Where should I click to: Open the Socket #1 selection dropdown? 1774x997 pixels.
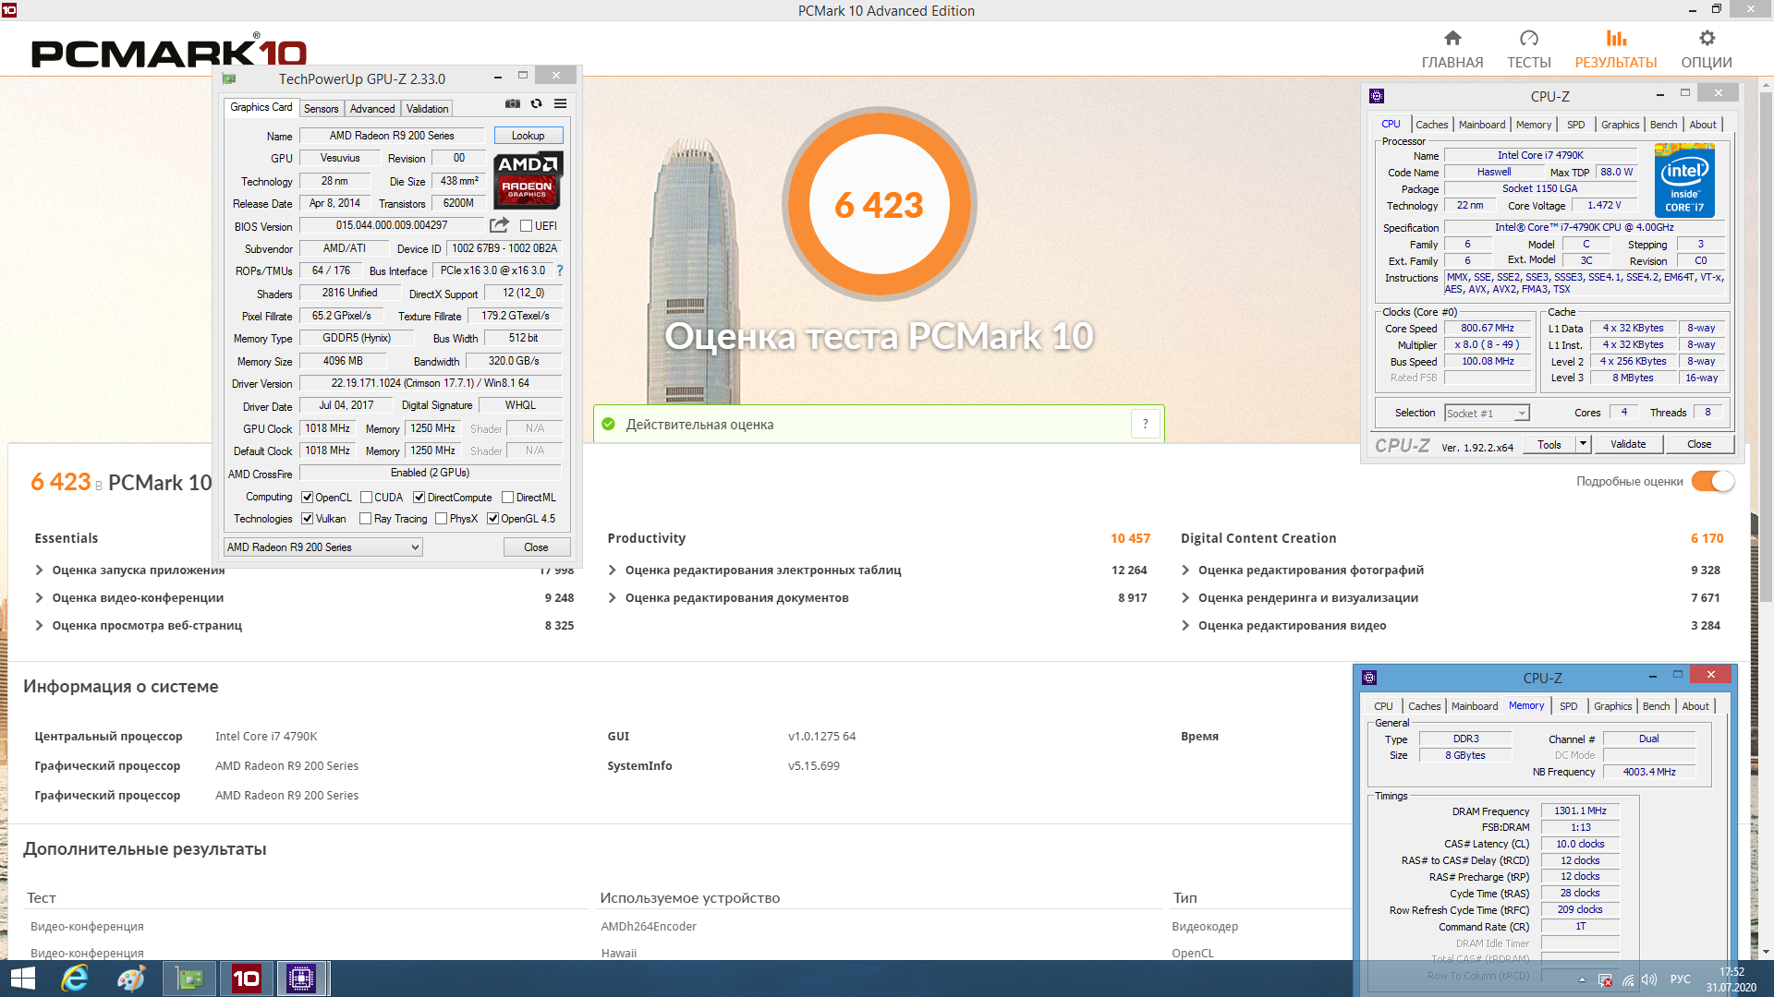(x=1487, y=413)
